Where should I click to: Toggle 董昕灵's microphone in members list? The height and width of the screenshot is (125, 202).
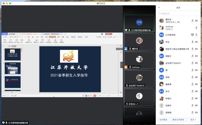192,21
